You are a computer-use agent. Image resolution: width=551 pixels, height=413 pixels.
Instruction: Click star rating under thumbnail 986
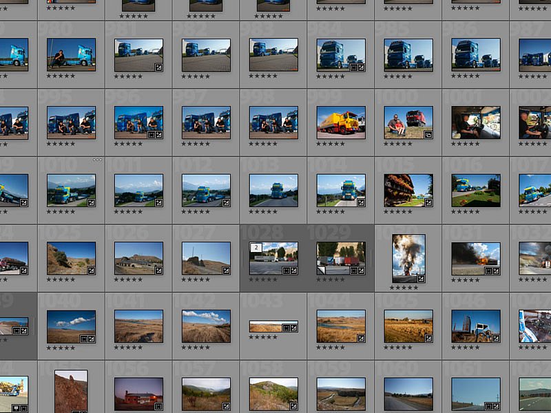pos(466,76)
